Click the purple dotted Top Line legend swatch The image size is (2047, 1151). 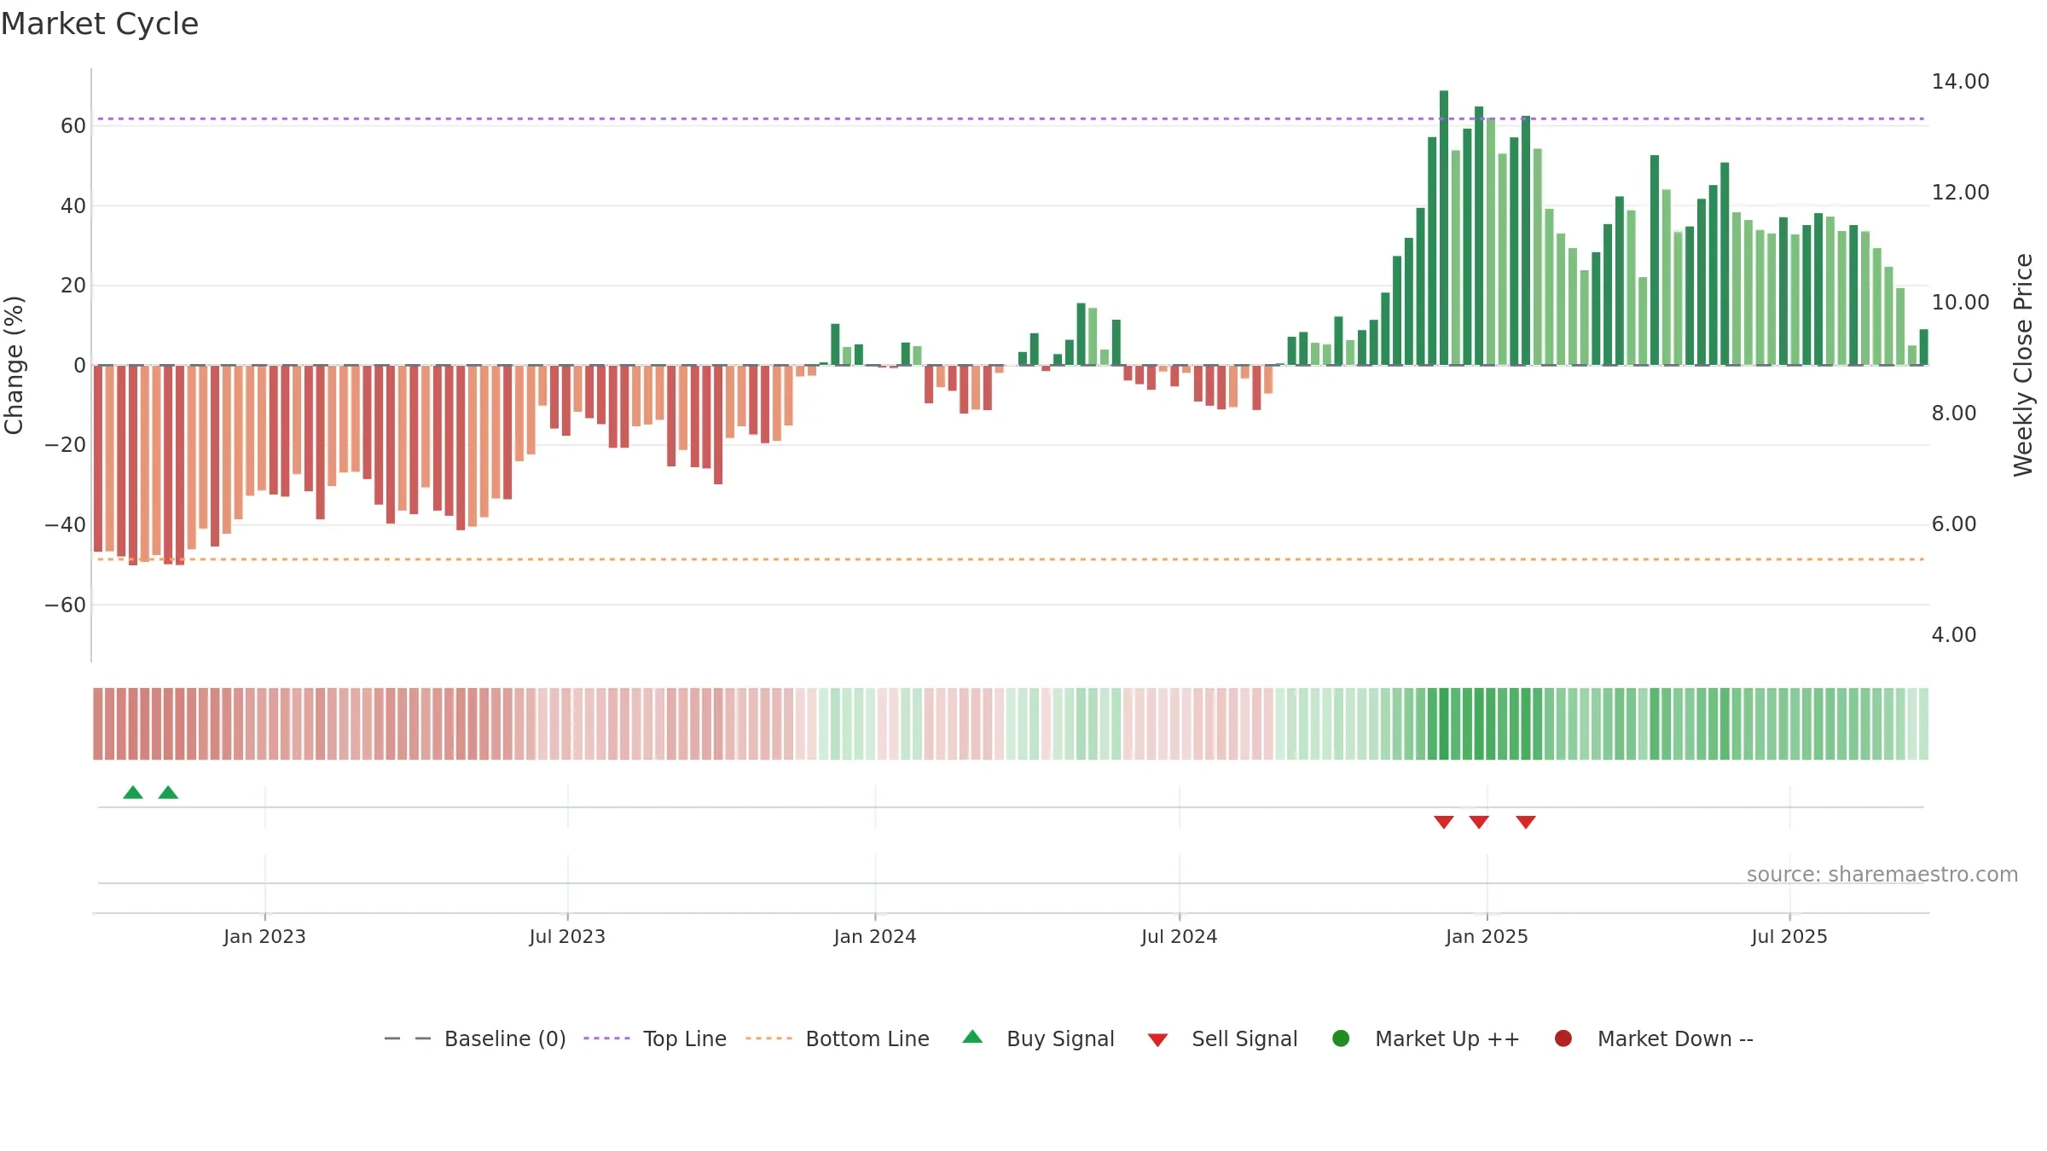(606, 1038)
